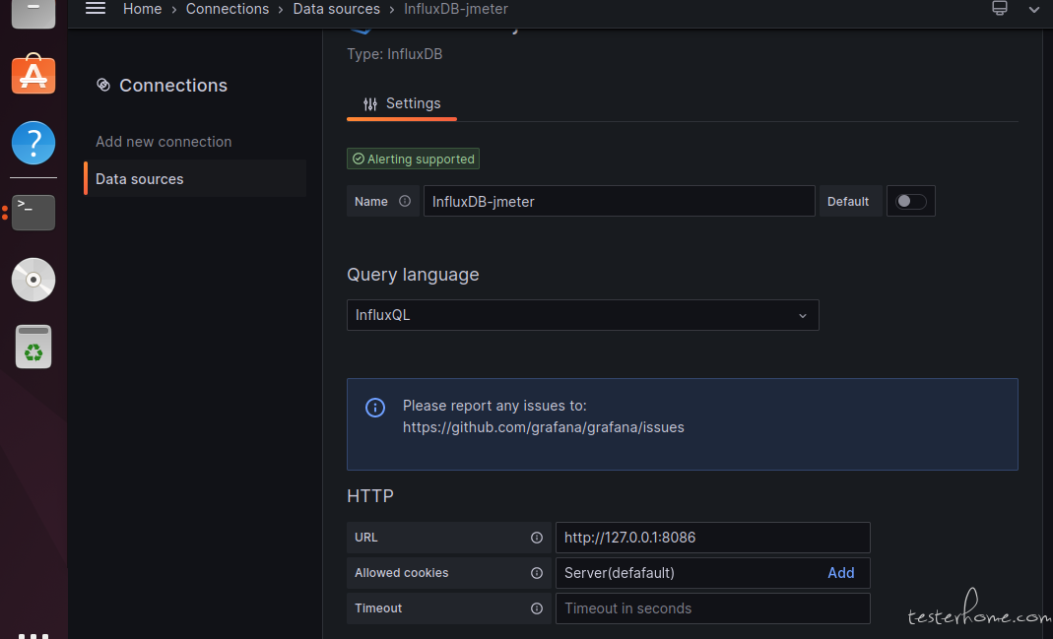Go to Connections breadcrumb

coord(227,9)
